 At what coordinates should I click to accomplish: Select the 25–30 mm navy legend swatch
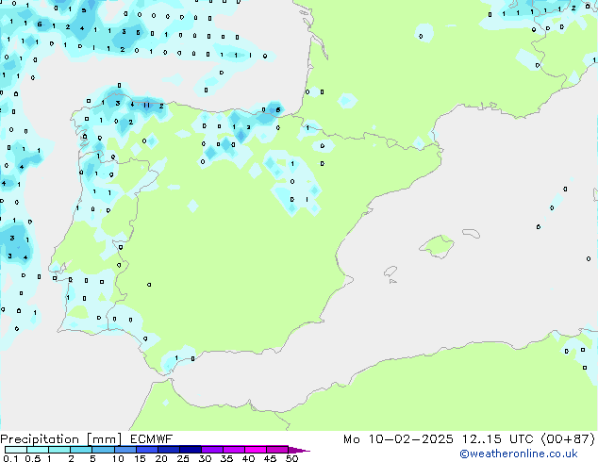pyautogui.click(x=191, y=450)
